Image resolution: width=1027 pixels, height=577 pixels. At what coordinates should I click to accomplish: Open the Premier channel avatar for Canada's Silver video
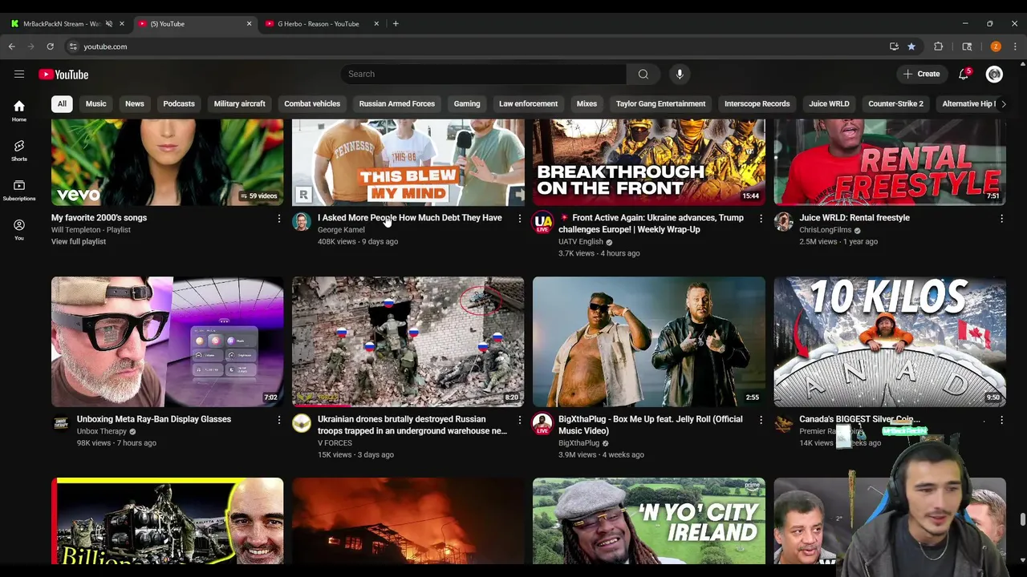tap(784, 423)
